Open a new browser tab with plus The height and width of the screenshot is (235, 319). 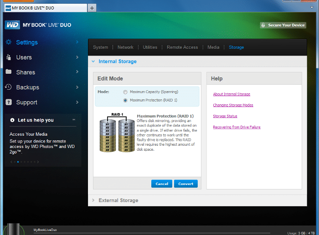pos(92,8)
